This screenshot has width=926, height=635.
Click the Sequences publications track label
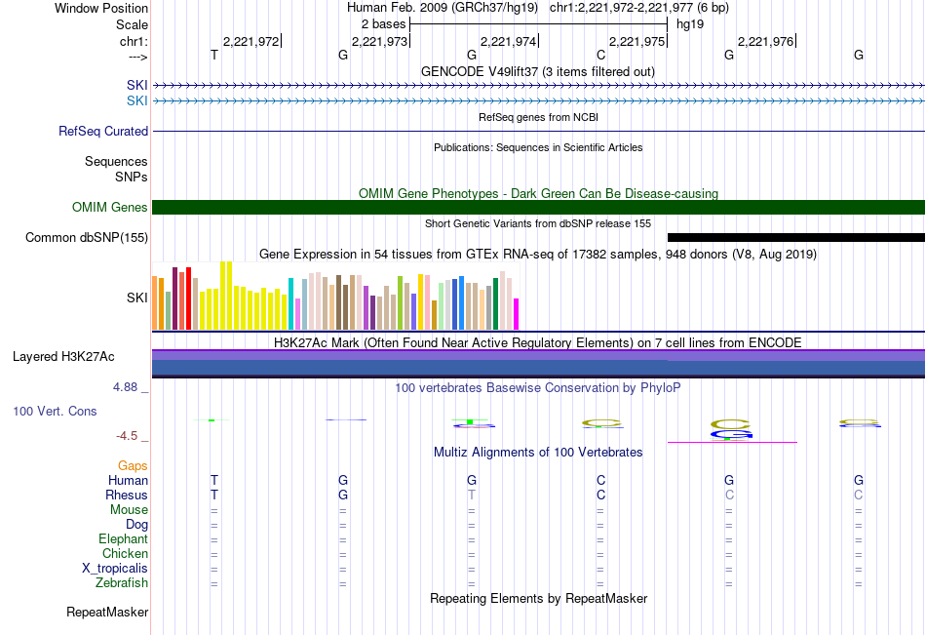coord(116,161)
